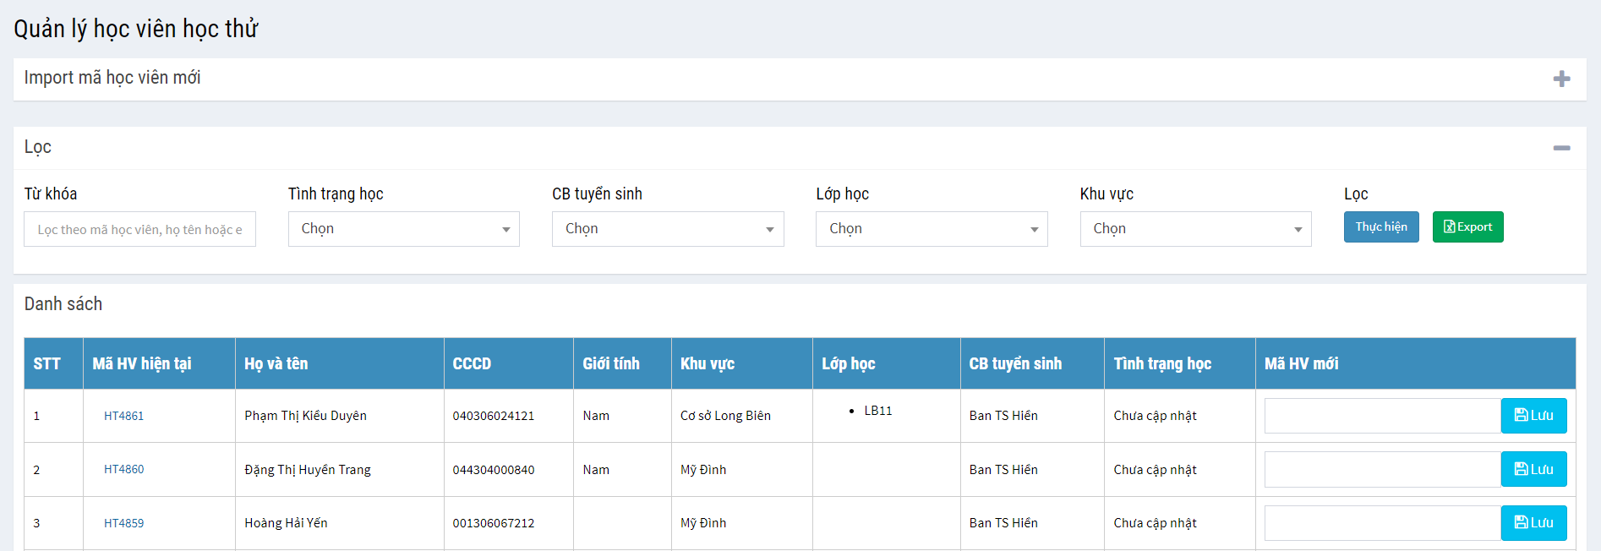
Task: Save new code for Phạm Thị Kiều Duyên
Action: [x=1533, y=416]
